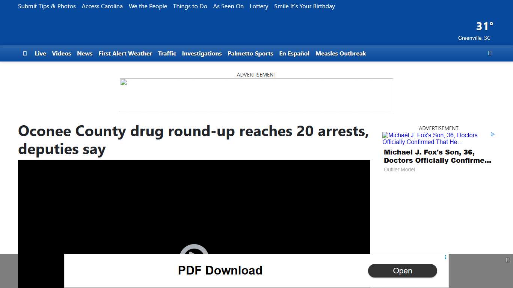Open Measles Outbreak coverage
The image size is (513, 288).
(341, 53)
